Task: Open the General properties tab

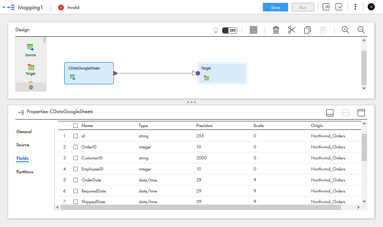Action: point(24,132)
